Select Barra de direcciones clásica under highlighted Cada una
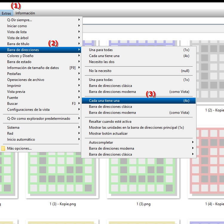224x224 pixels. coord(139,107)
